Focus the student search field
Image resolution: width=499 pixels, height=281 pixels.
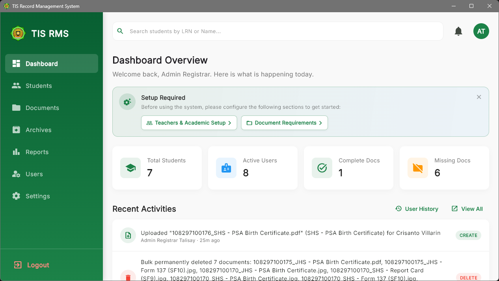(278, 31)
